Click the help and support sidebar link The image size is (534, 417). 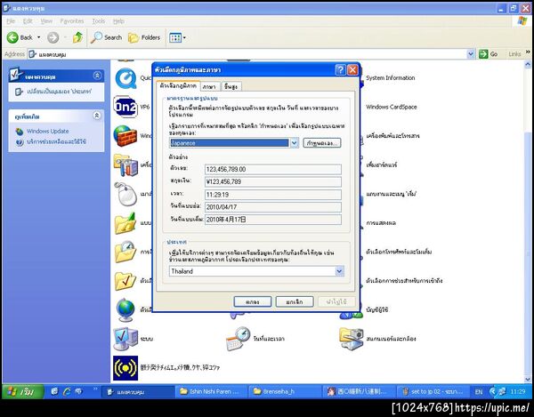coord(56,142)
